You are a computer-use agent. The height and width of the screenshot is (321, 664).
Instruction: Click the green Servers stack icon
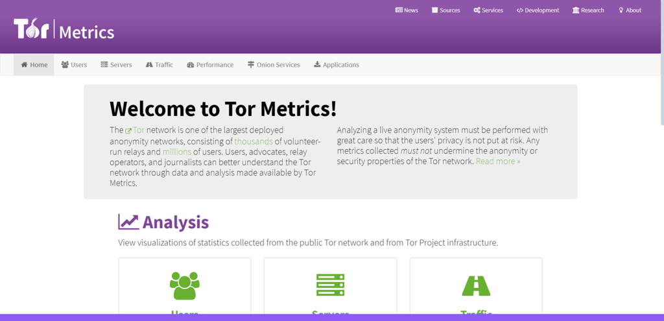point(330,285)
